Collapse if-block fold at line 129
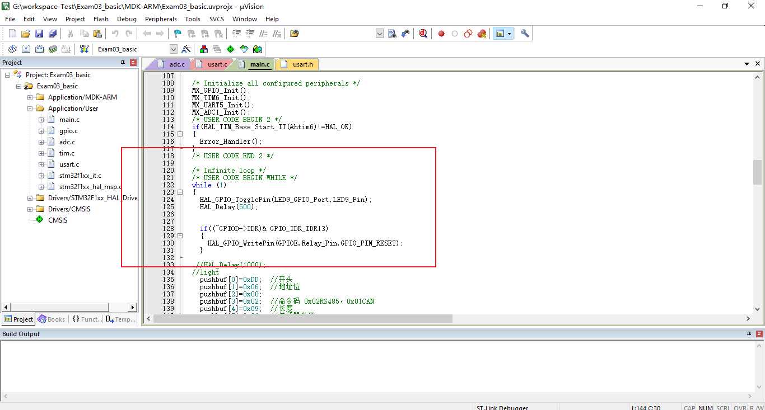This screenshot has width=765, height=410. click(x=180, y=236)
